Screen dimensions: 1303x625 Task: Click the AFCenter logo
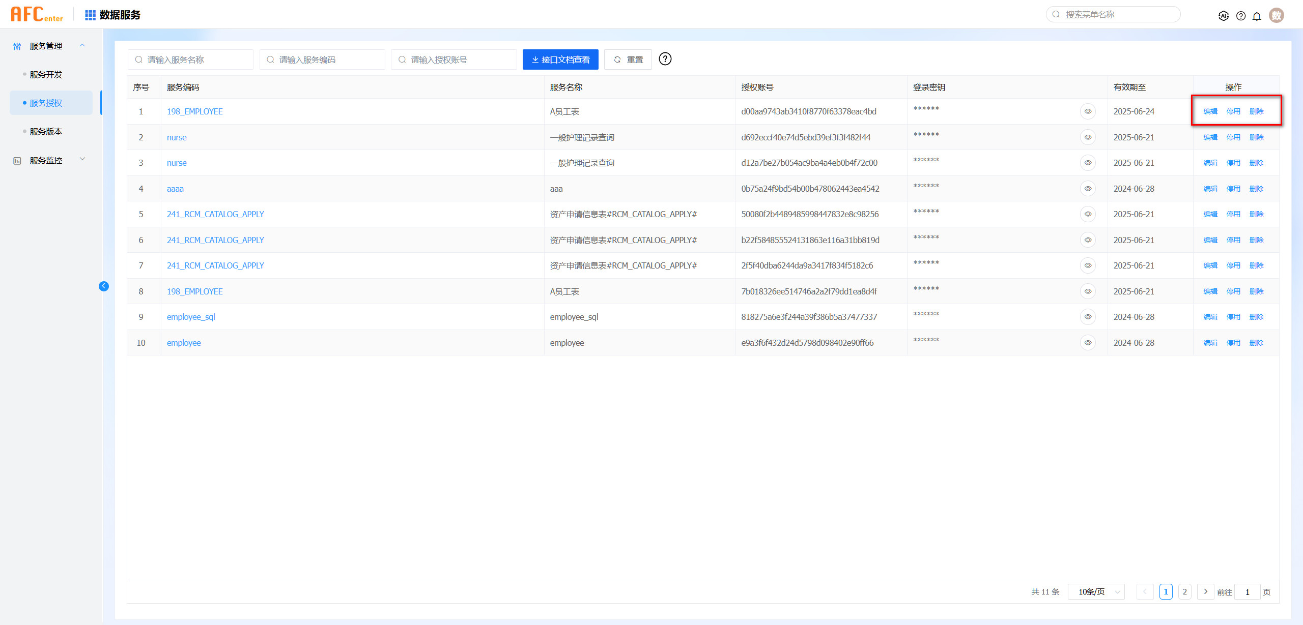[x=37, y=14]
